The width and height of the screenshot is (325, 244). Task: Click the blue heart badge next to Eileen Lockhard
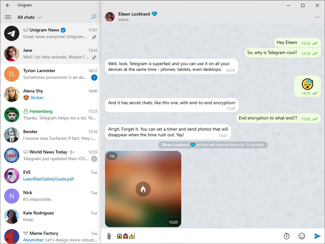155,14
